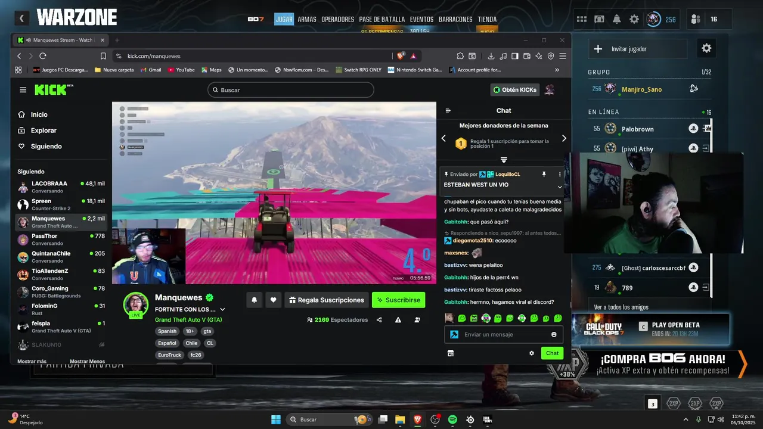This screenshot has height=429, width=763.
Task: Click Invitar jugador in Warzone
Action: 638,49
